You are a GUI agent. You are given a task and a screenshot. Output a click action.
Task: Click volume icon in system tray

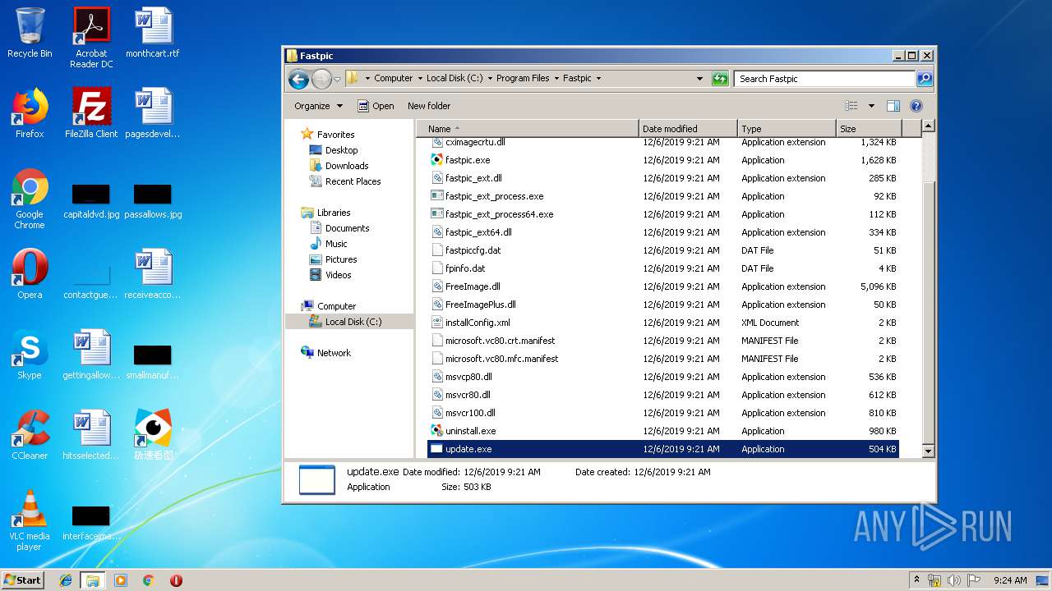(x=954, y=580)
